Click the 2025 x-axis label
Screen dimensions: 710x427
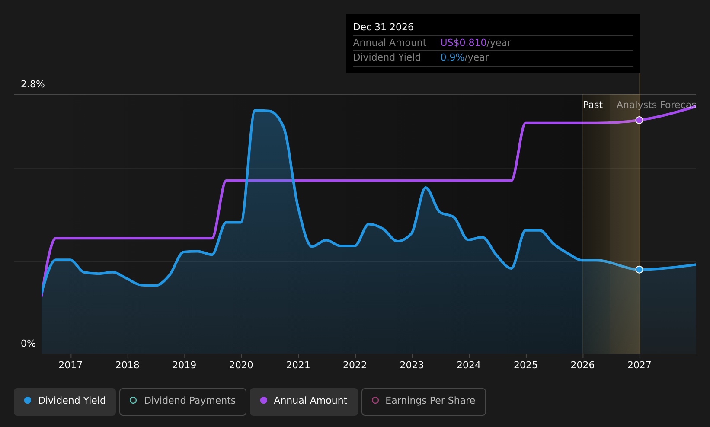point(526,365)
